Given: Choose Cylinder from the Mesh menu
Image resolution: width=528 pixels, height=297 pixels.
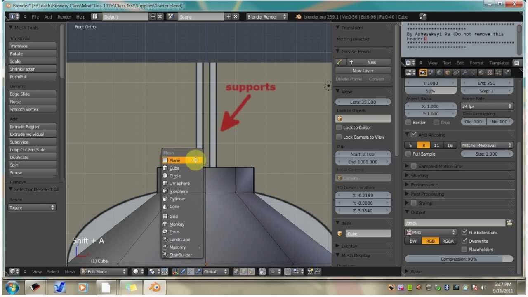Looking at the screenshot, I should pos(182,199).
